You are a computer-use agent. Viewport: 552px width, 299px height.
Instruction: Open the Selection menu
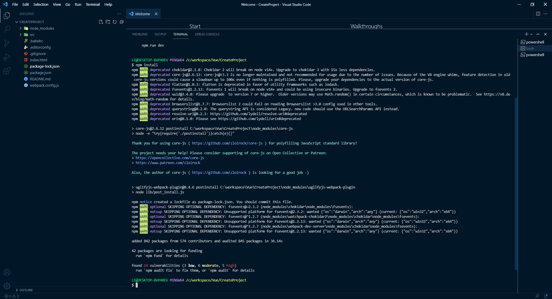coord(41,4)
